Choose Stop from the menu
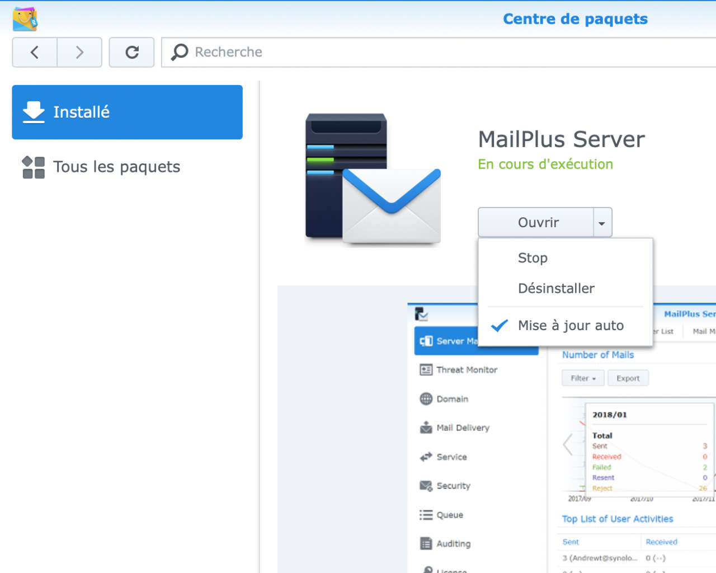This screenshot has height=573, width=716. point(533,258)
